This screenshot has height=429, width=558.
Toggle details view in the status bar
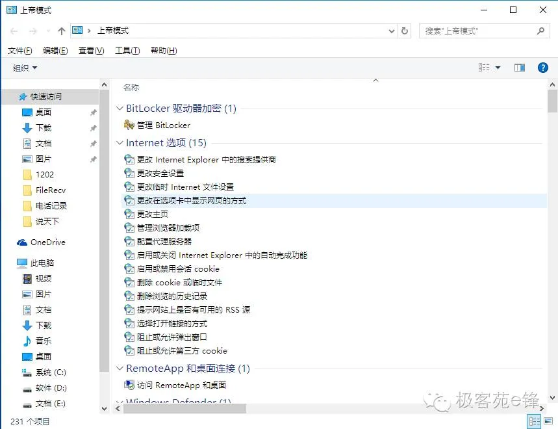(x=534, y=421)
